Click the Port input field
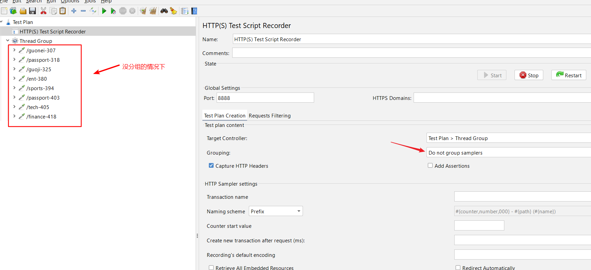Image resolution: width=591 pixels, height=270 pixels. pyautogui.click(x=265, y=98)
